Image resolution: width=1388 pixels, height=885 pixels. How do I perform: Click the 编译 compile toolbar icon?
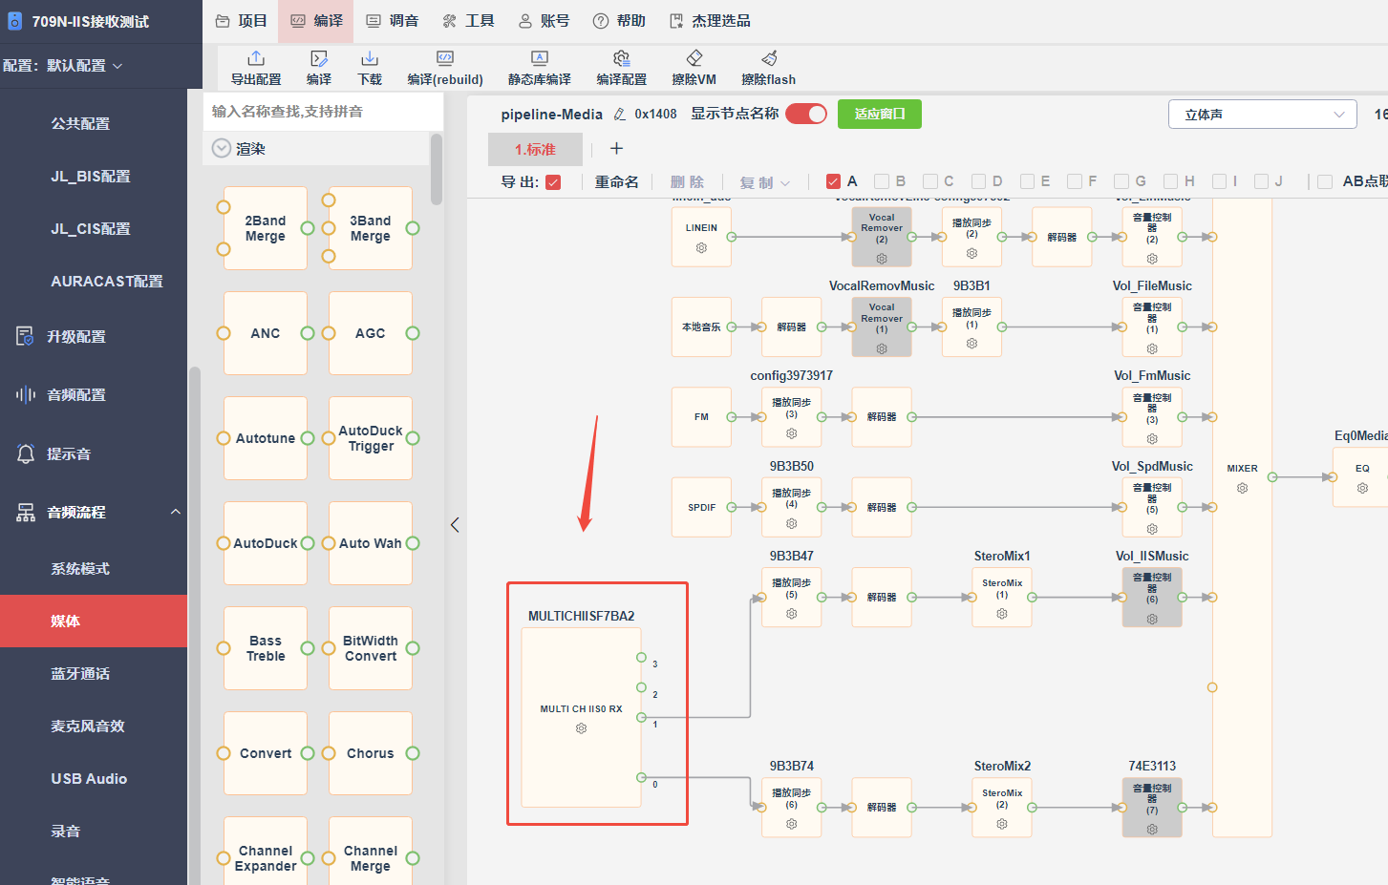319,58
